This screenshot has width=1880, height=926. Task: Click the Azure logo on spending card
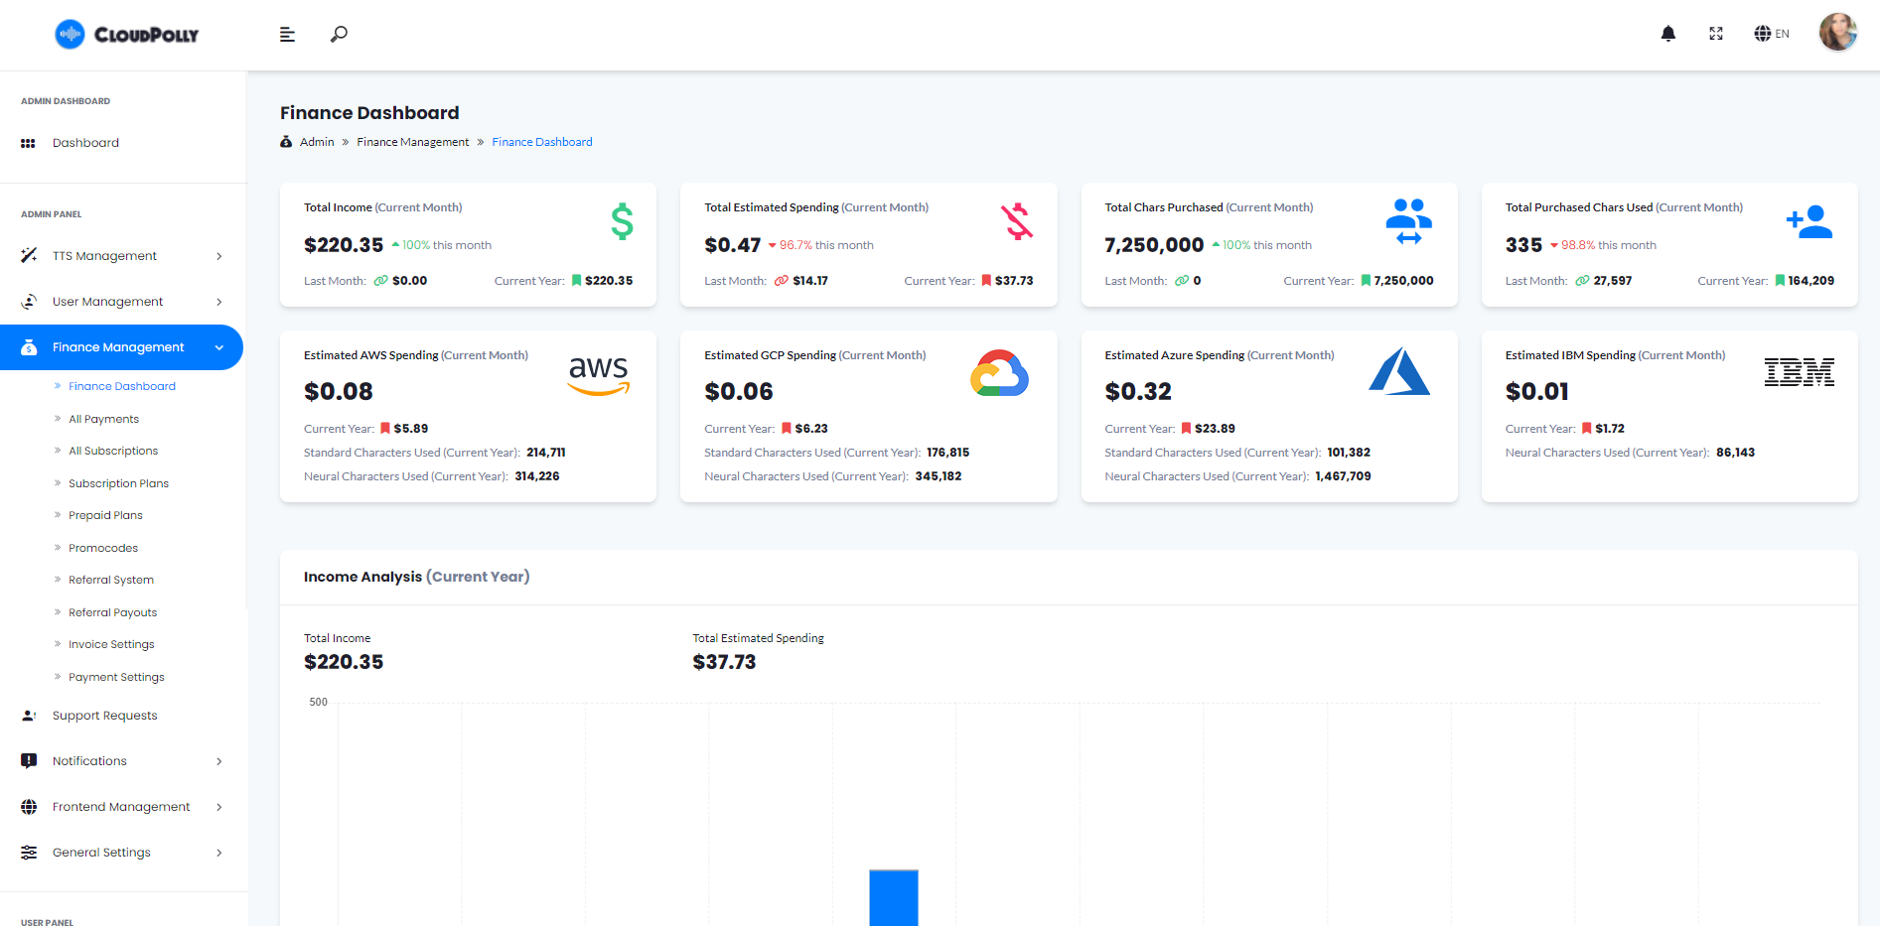[x=1400, y=371]
